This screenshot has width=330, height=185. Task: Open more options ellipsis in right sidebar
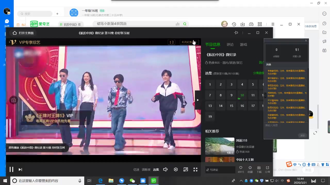(x=325, y=14)
